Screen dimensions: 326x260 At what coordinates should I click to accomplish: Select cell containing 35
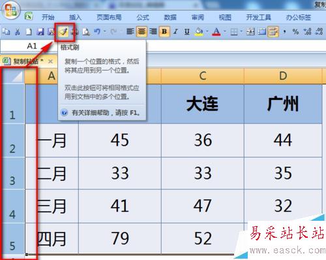(x=283, y=173)
